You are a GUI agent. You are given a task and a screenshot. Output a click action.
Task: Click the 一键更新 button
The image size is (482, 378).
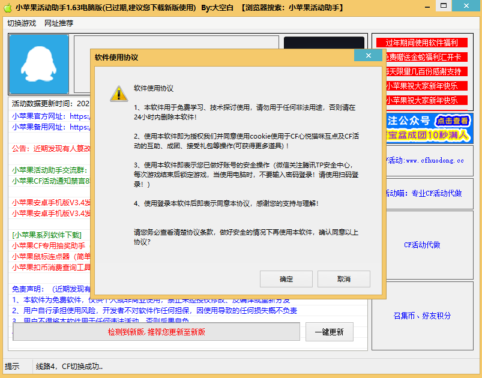(329, 332)
